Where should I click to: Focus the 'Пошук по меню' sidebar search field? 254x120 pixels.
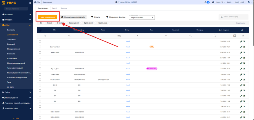16,9
